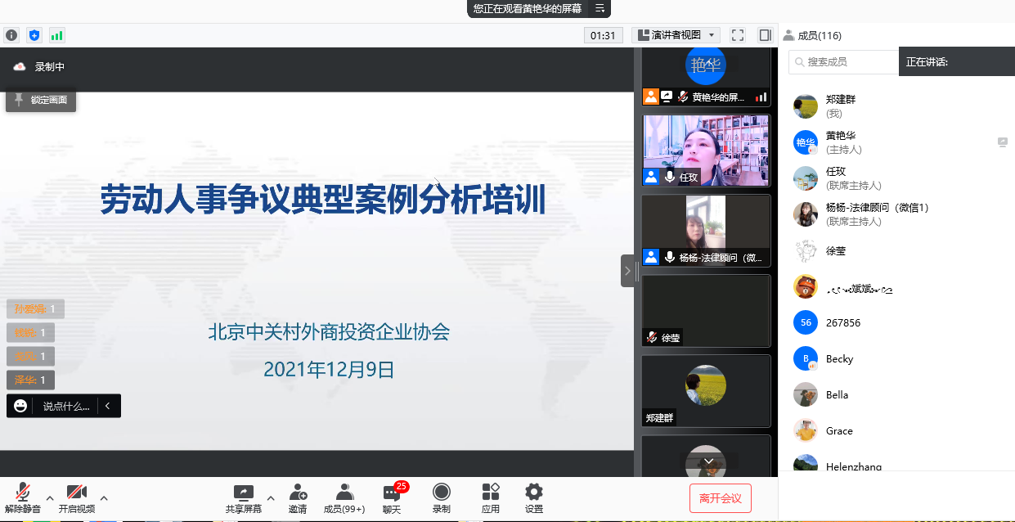Collapse the video thumbnail strip arrow

tap(627, 270)
